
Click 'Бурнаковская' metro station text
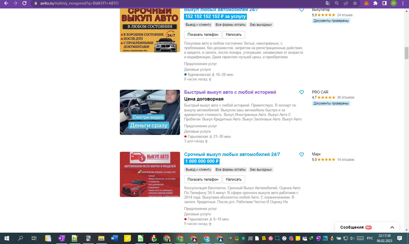[199, 75]
